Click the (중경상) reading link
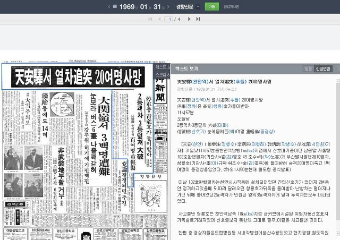Screen dimensions: 340x240 (x=267, y=132)
